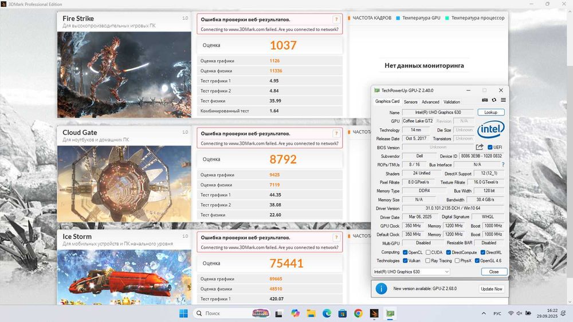The image size is (573, 322).
Task: Open the Fire Strike error help question mark
Action: 336,19
